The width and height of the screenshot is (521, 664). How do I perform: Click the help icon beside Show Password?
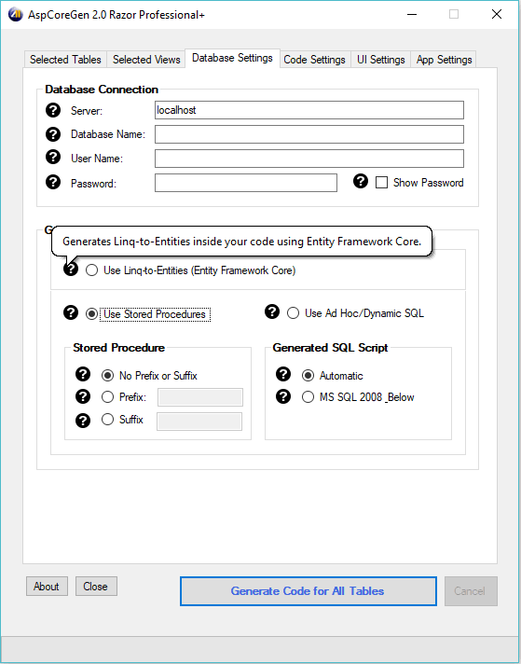[x=361, y=181]
